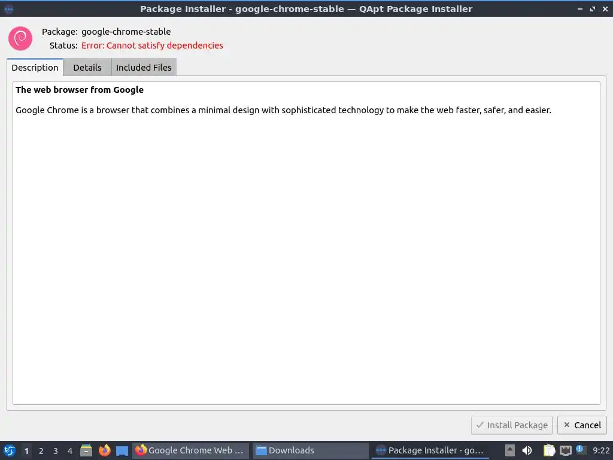This screenshot has width=613, height=460.
Task: Click the pink Debian package icon
Action: [20, 38]
